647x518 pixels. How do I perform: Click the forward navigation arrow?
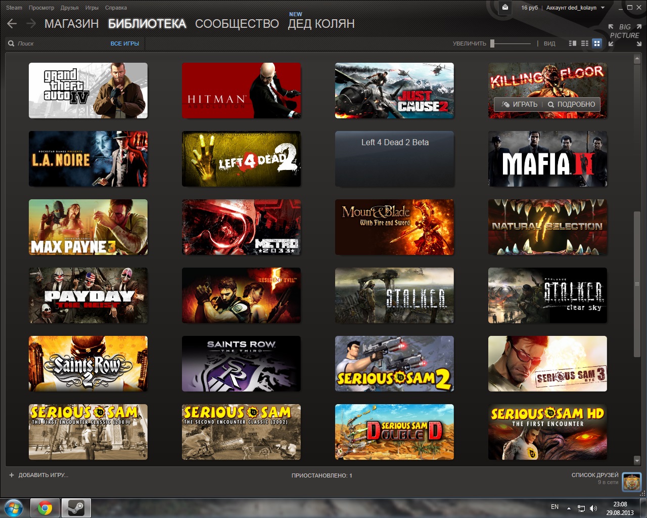coord(31,23)
